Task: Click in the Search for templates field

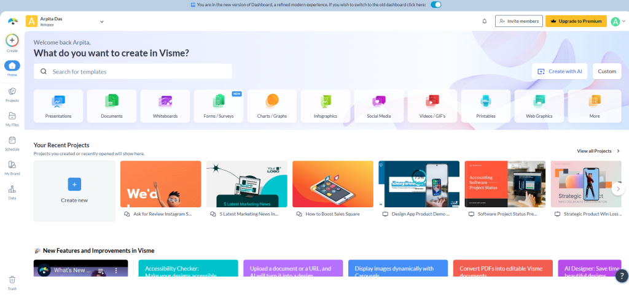Action: (133, 71)
